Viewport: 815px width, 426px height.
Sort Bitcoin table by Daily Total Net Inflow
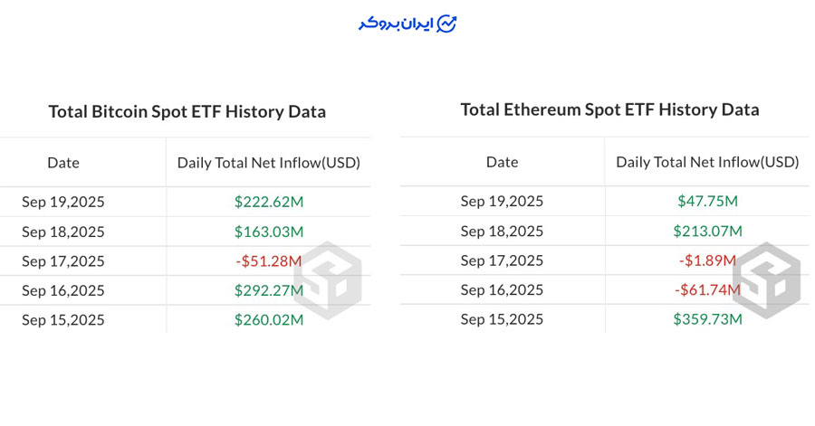pos(269,163)
